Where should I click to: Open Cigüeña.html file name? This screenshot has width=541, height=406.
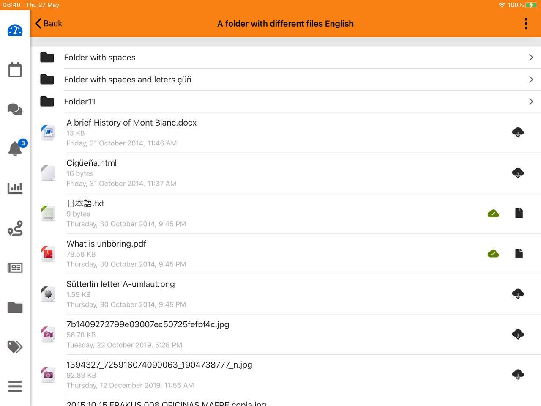pos(91,163)
